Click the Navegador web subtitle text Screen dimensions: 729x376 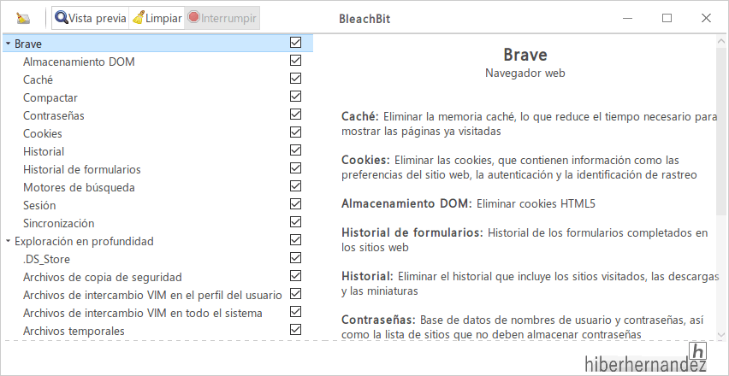tap(525, 73)
